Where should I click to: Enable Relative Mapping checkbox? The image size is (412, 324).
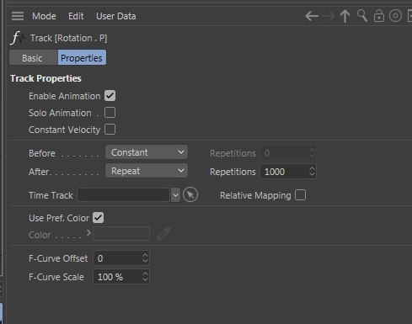300,195
